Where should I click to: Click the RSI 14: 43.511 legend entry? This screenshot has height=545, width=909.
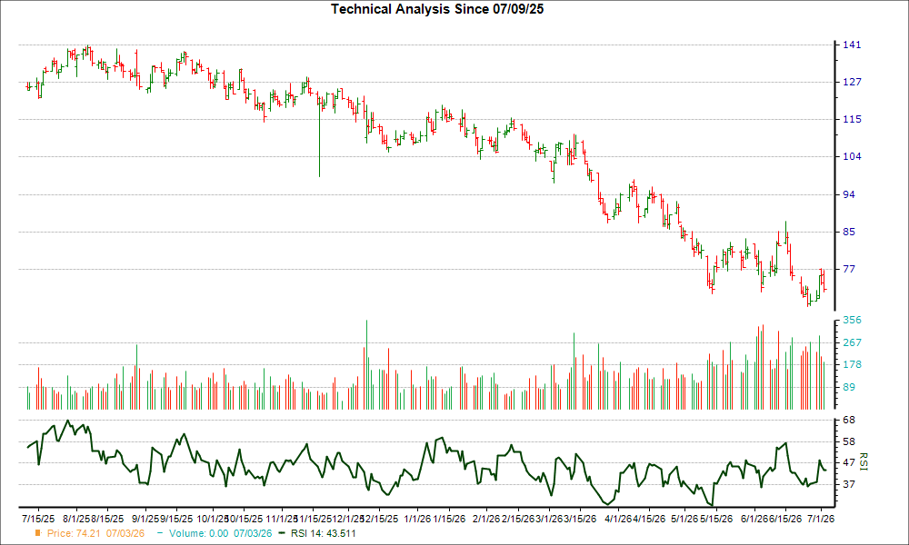pos(323,533)
